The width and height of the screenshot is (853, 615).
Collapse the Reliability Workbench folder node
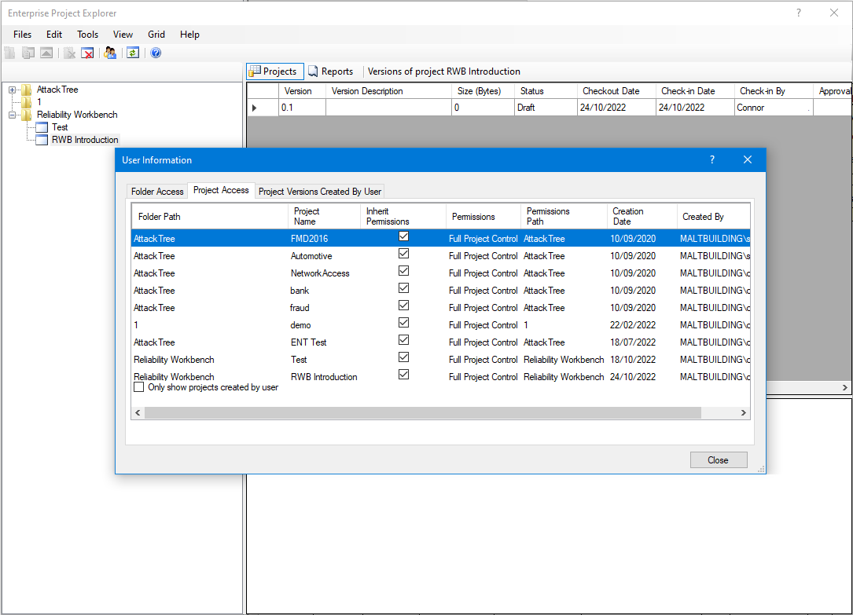pos(12,115)
